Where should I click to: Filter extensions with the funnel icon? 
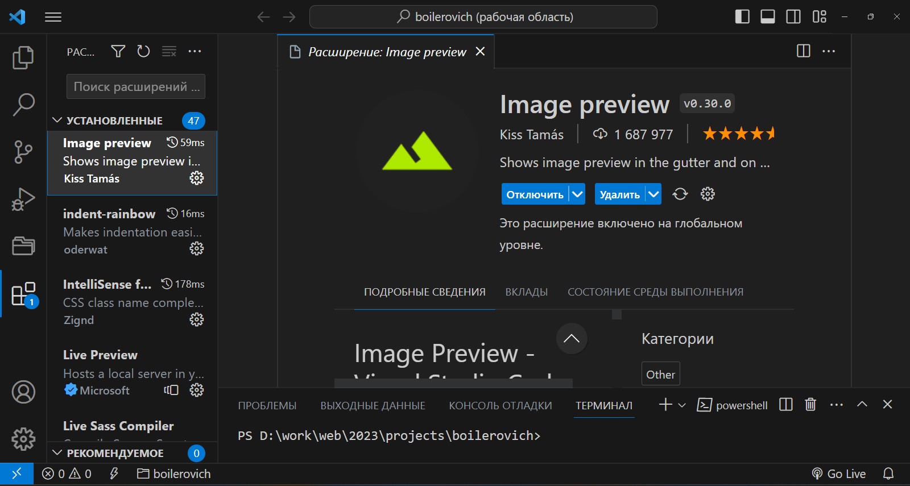(x=118, y=52)
